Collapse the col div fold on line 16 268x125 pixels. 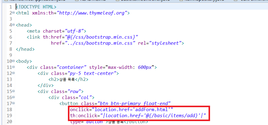pyautogui.click(x=13, y=97)
